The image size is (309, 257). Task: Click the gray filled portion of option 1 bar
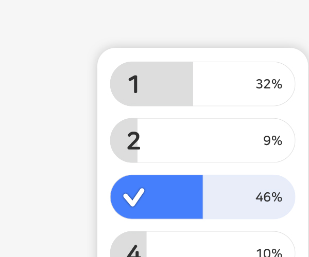tap(151, 84)
